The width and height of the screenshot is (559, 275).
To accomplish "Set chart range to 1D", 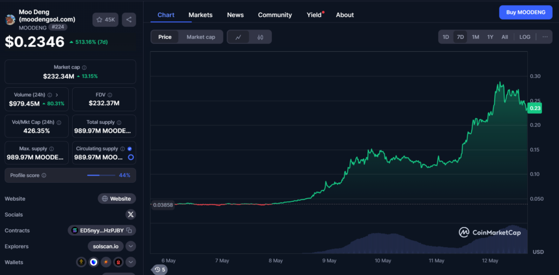I will tap(445, 37).
